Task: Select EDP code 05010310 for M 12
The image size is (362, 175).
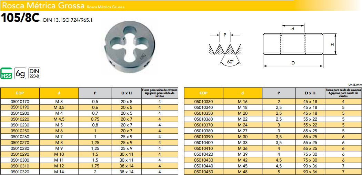Action: pos(20,166)
